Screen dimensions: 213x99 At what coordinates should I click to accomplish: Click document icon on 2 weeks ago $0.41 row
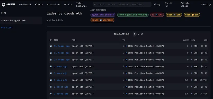coord(124,87)
